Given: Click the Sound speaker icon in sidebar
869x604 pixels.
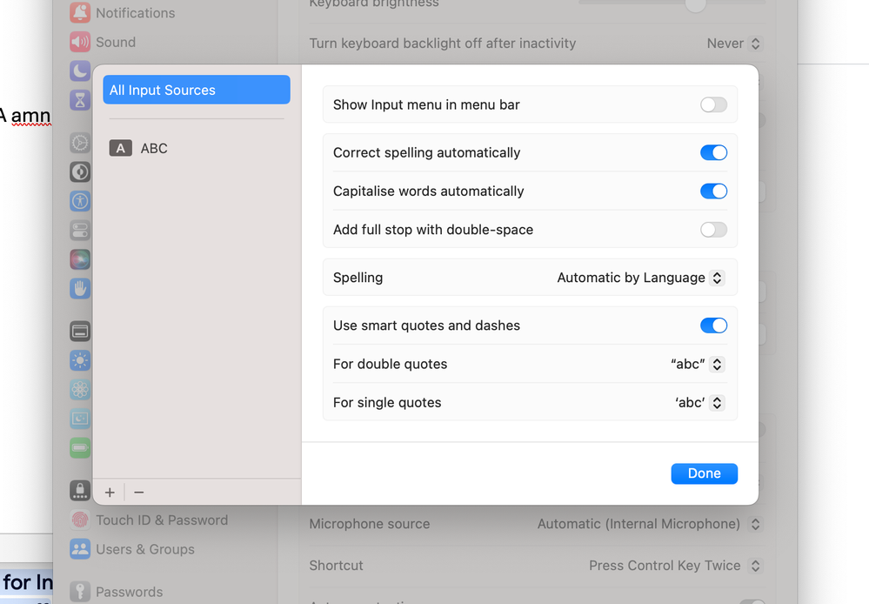Looking at the screenshot, I should 80,42.
